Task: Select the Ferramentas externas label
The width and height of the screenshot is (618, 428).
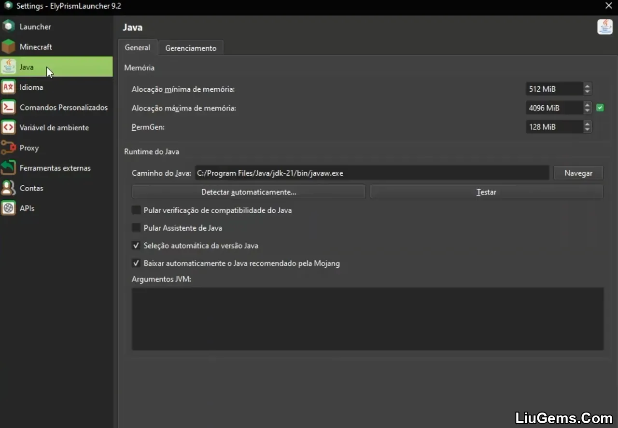Action: pos(55,168)
